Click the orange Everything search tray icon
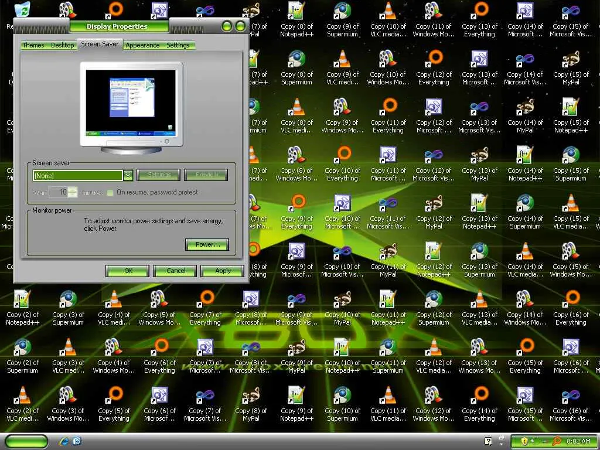 [x=557, y=441]
